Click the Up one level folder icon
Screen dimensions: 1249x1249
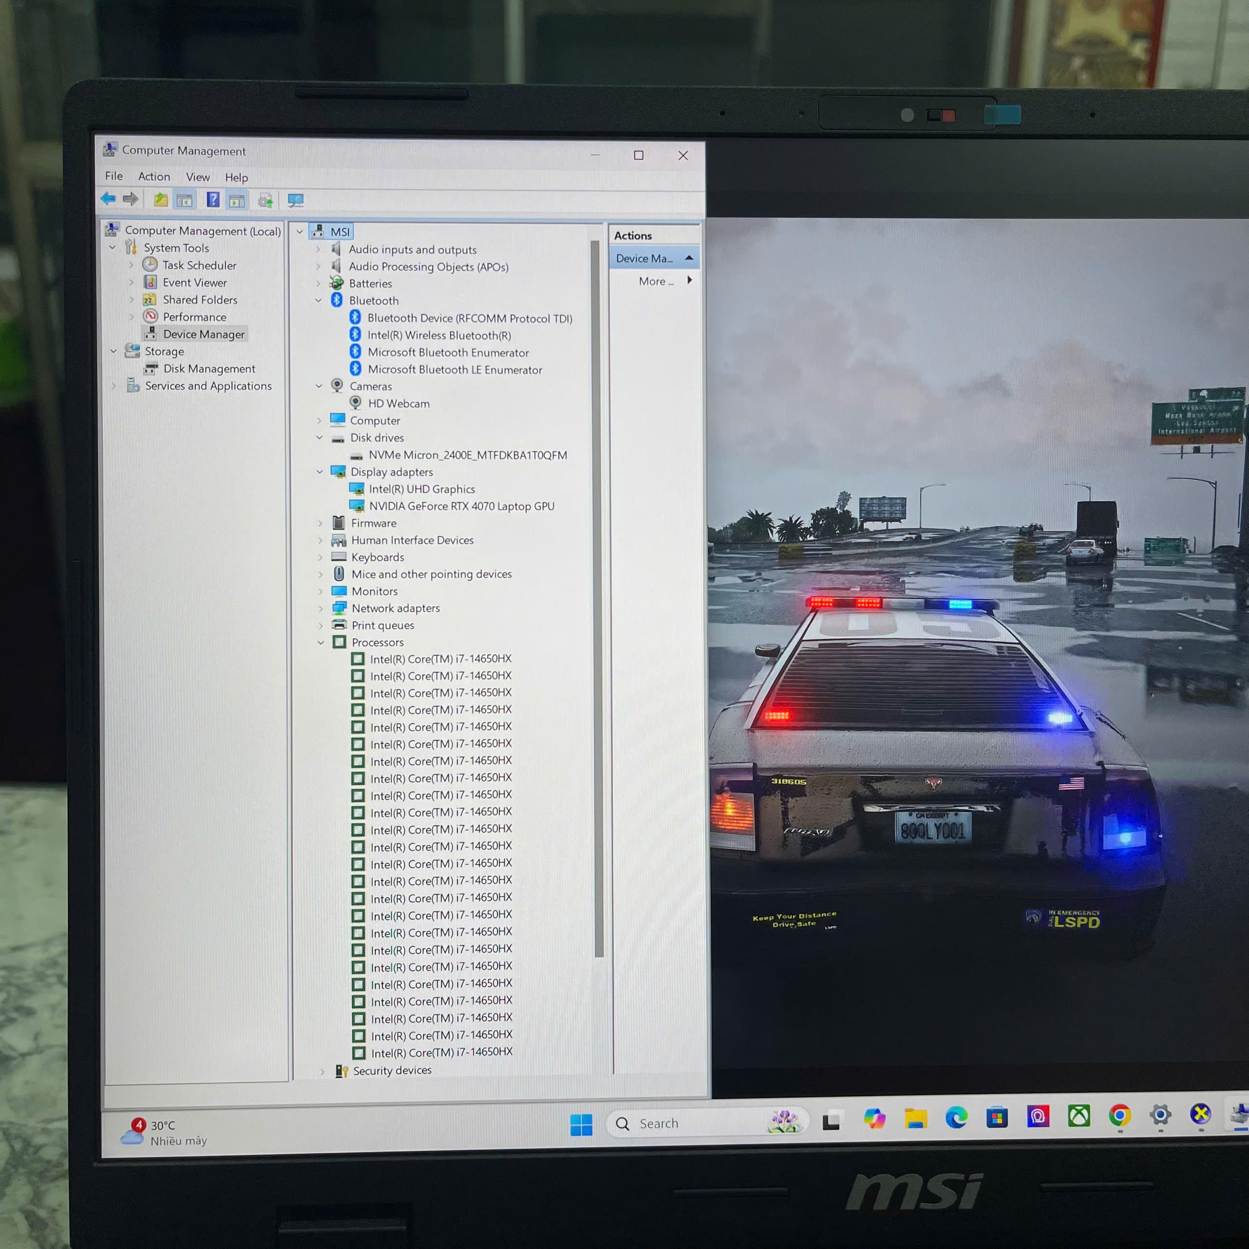pos(160,200)
